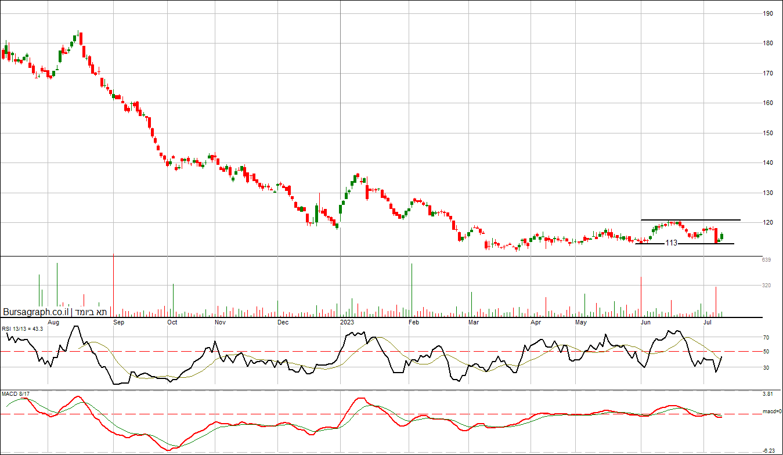Click the Jul date label

point(708,322)
